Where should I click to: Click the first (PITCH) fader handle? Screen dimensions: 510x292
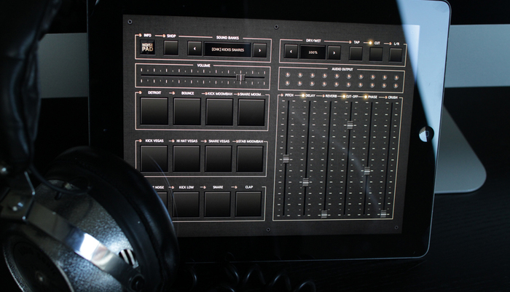tap(286, 159)
